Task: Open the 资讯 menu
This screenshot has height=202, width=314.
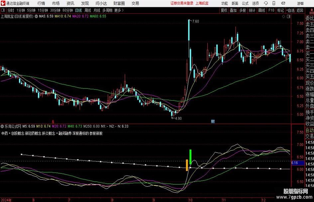Action: coord(70,3)
